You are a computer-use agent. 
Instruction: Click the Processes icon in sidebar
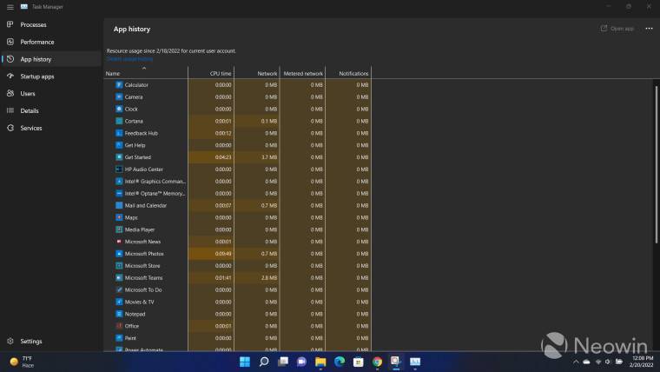coord(10,25)
